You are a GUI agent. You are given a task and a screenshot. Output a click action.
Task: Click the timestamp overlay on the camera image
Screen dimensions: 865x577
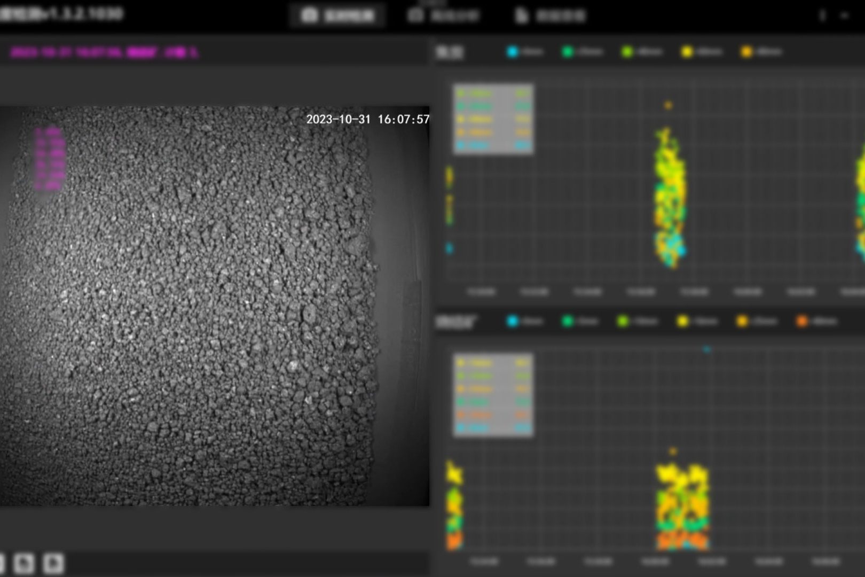367,119
